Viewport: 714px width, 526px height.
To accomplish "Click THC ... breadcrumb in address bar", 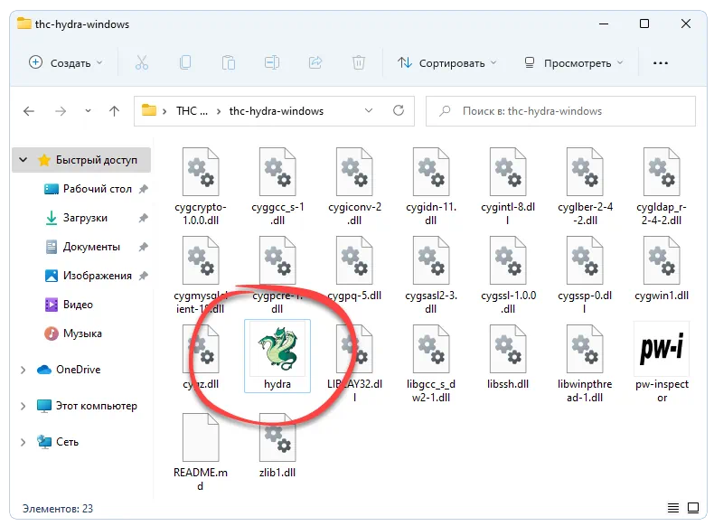I will tap(192, 111).
